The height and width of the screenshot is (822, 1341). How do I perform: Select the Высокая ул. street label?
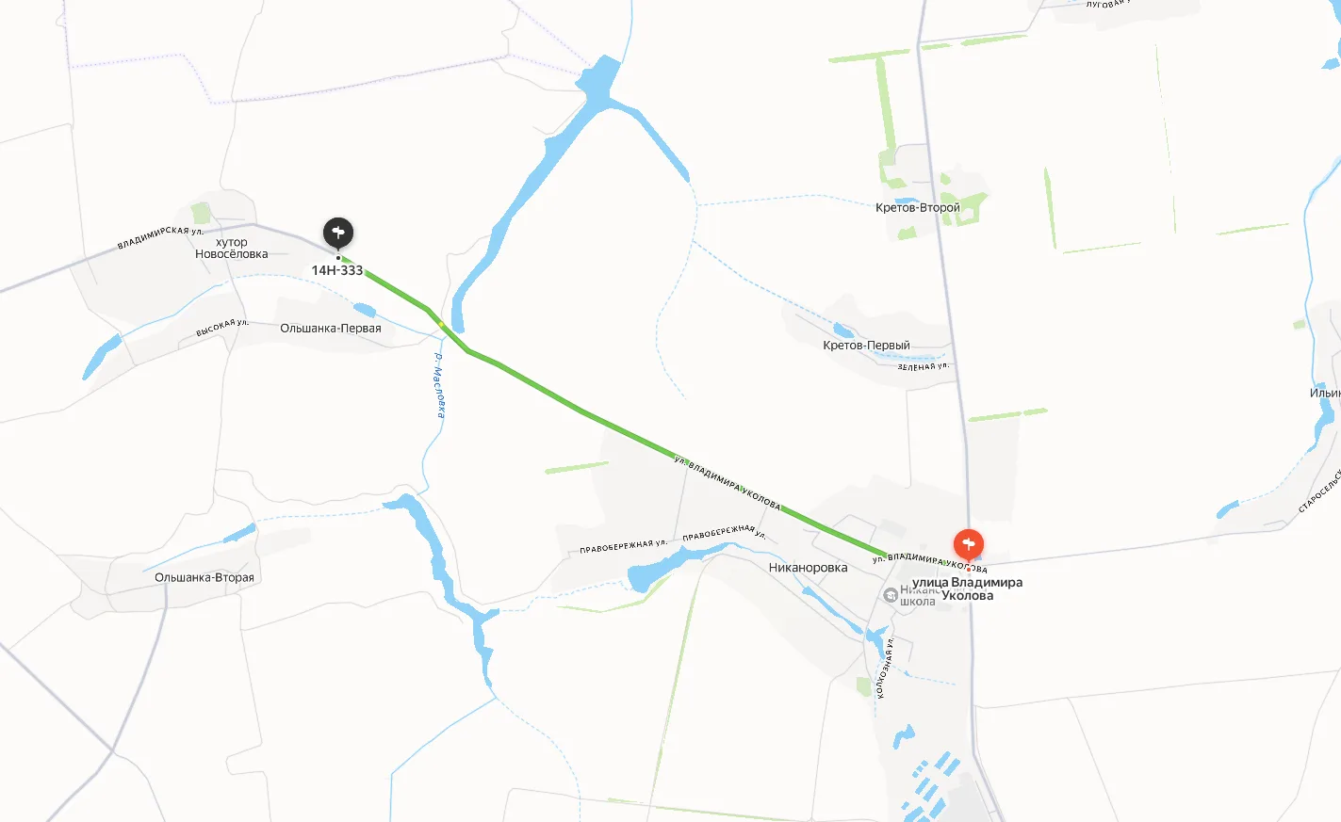click(x=222, y=328)
